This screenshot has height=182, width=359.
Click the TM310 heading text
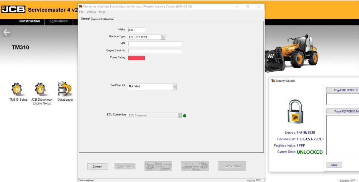20,48
